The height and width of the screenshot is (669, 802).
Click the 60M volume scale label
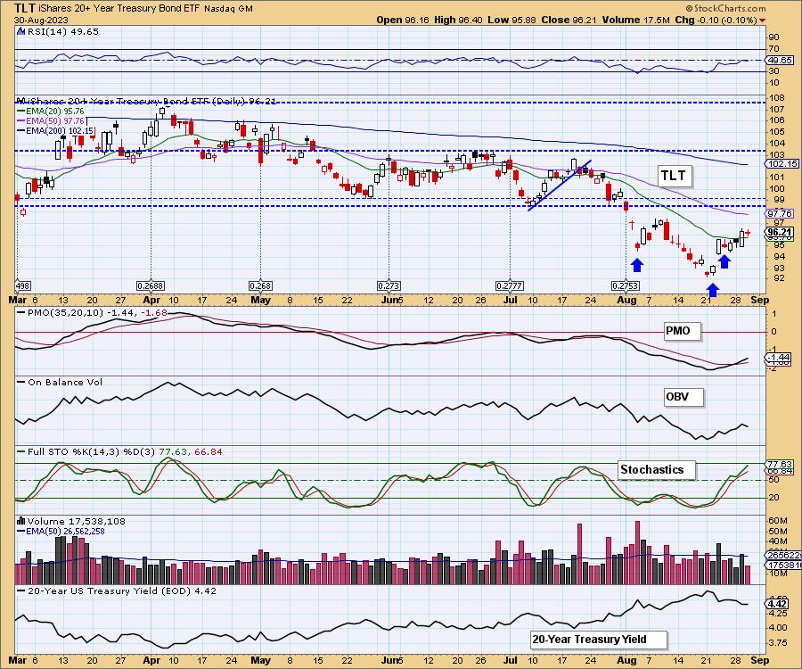777,521
